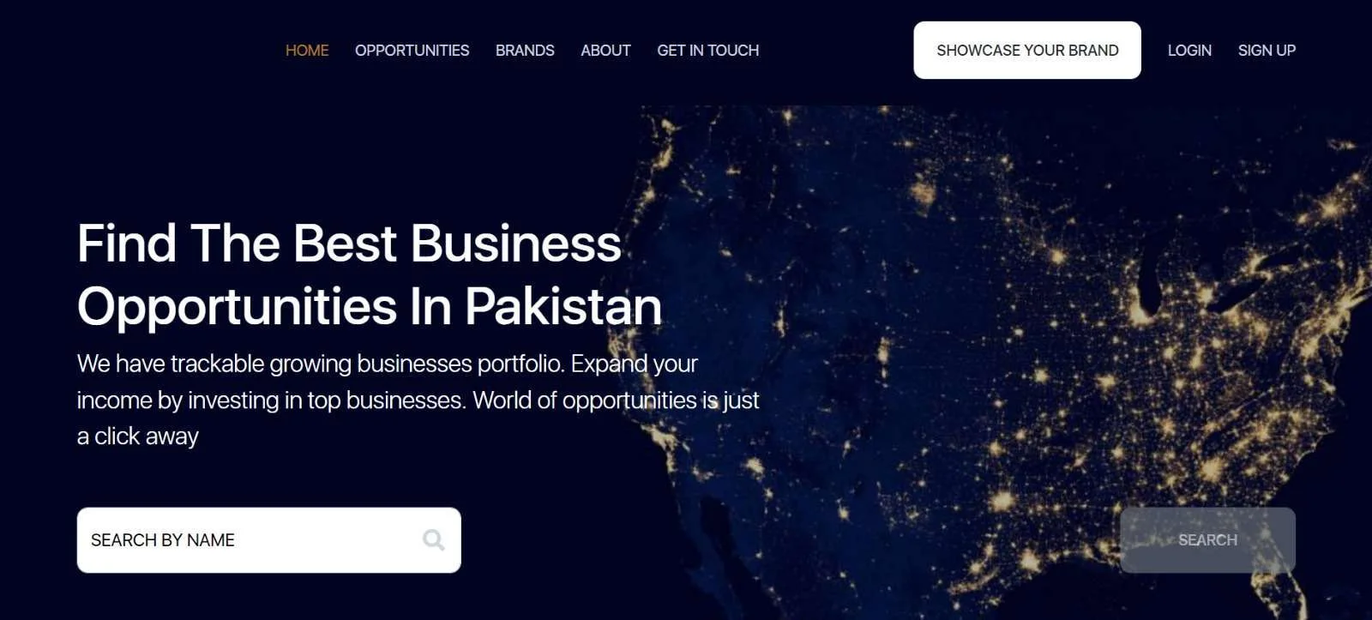Go to the HOME page
This screenshot has width=1372, height=620.
pyautogui.click(x=307, y=51)
